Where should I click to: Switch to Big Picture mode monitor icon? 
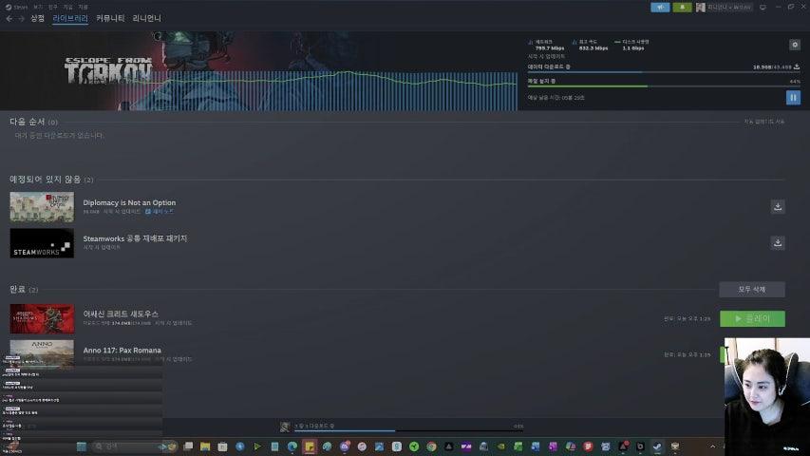tap(763, 8)
